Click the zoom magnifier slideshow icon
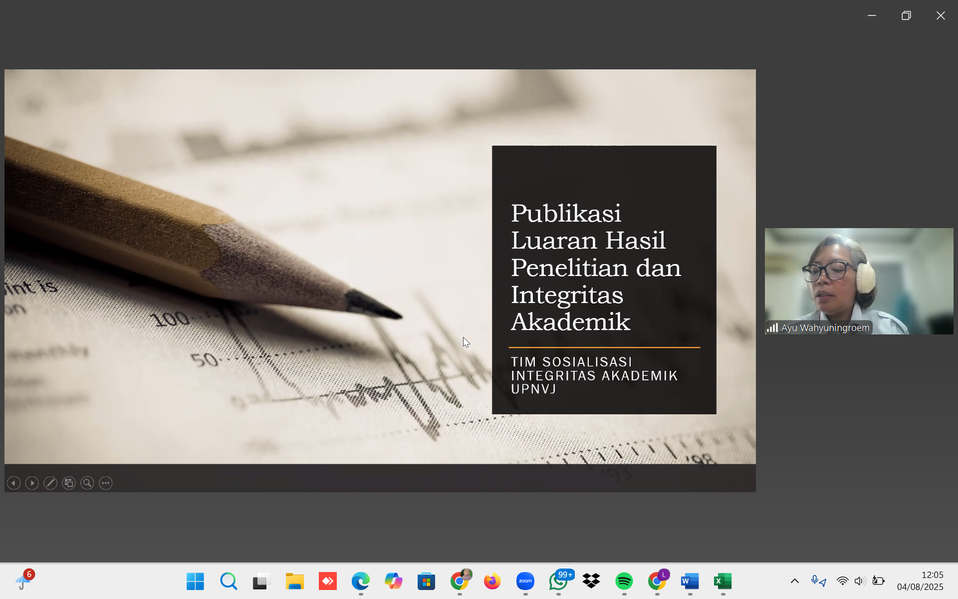 tap(87, 483)
